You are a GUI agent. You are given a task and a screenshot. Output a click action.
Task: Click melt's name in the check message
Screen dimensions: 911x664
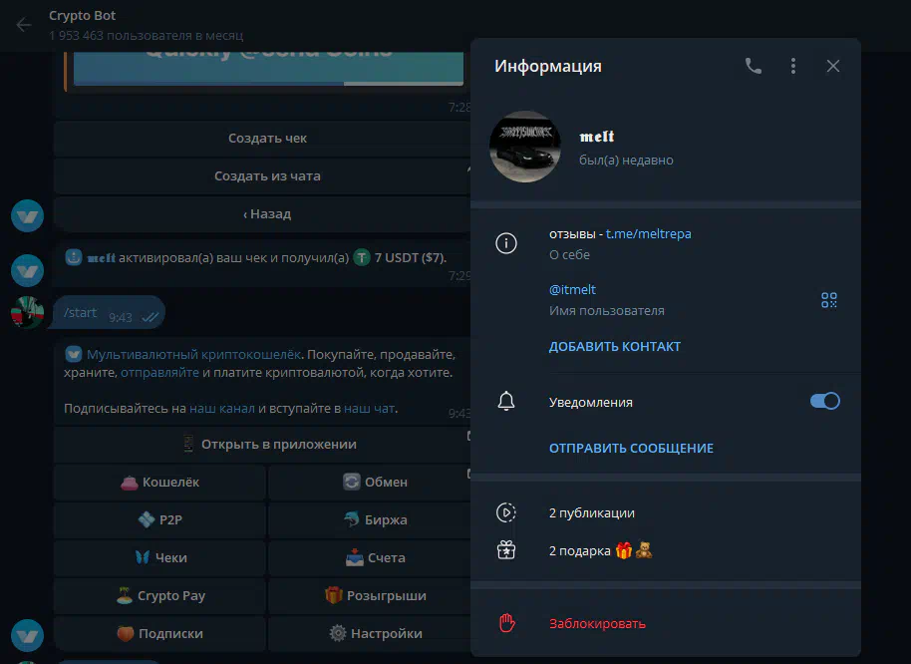point(101,258)
